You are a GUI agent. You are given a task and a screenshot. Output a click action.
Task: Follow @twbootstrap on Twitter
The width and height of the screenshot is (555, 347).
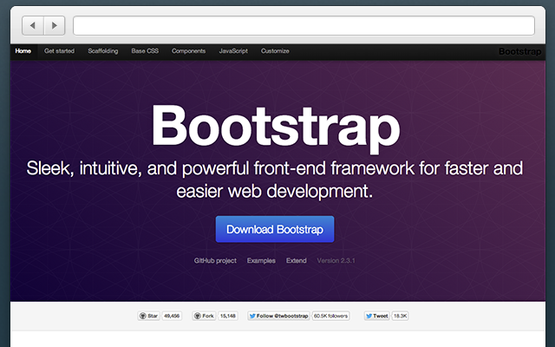click(278, 316)
